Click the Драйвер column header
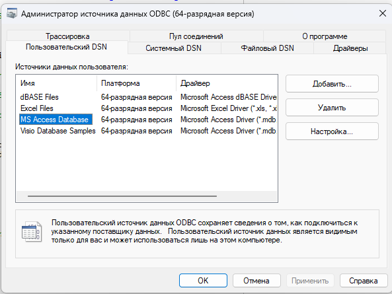Viewport: 392px width, 294px height. [x=227, y=83]
